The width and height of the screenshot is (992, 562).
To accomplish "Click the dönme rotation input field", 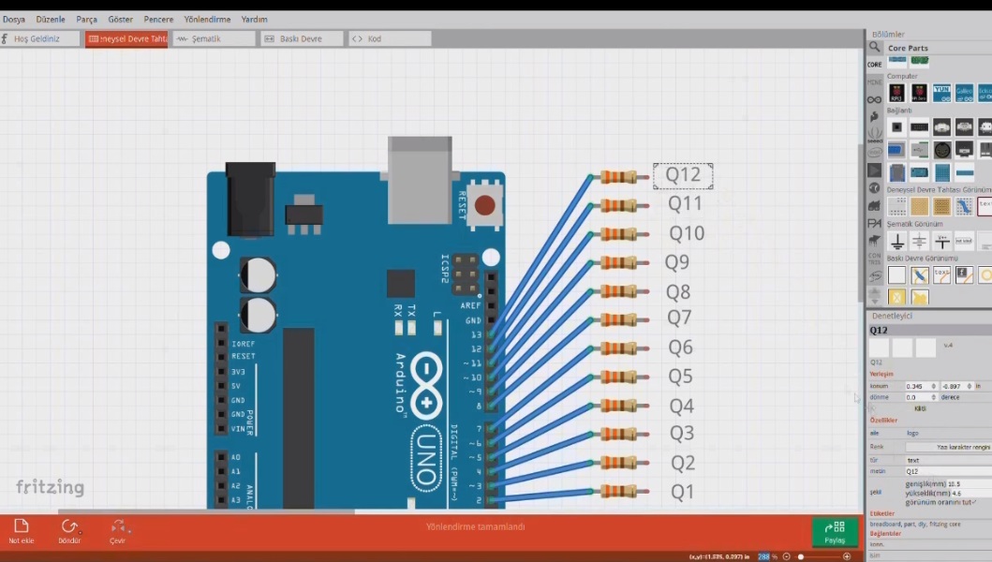I will (x=917, y=397).
